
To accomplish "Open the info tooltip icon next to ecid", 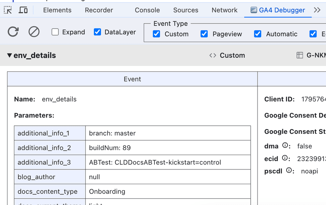I will pyautogui.click(x=285, y=158).
